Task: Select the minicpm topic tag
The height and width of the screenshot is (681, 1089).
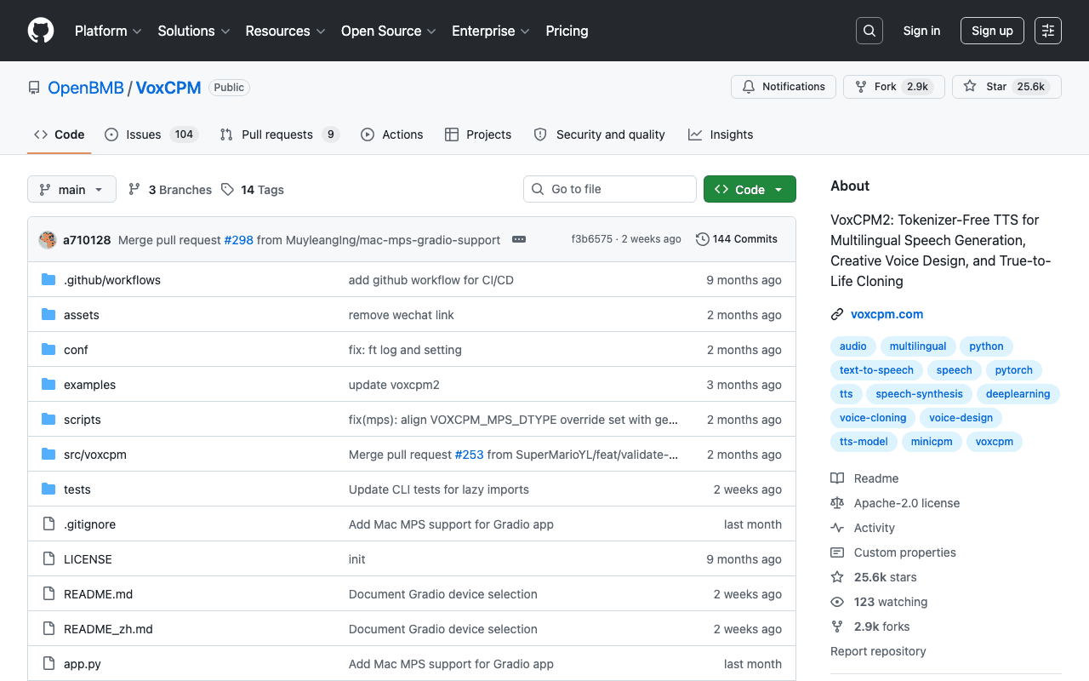Action: 932,442
